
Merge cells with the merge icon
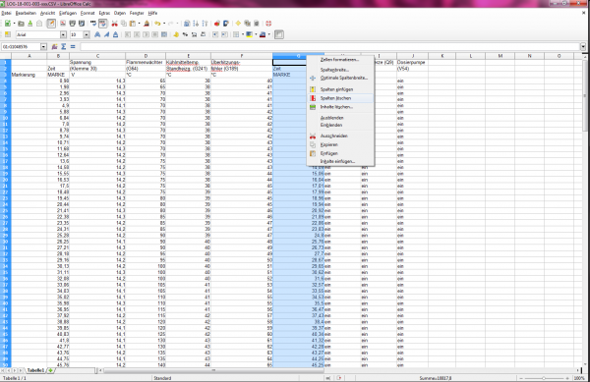click(x=164, y=34)
